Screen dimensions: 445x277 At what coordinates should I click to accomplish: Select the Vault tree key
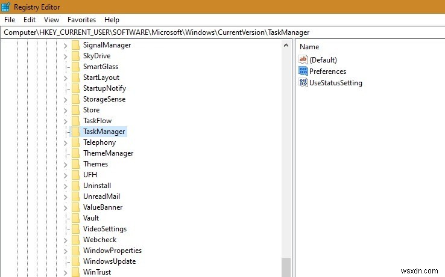91,218
